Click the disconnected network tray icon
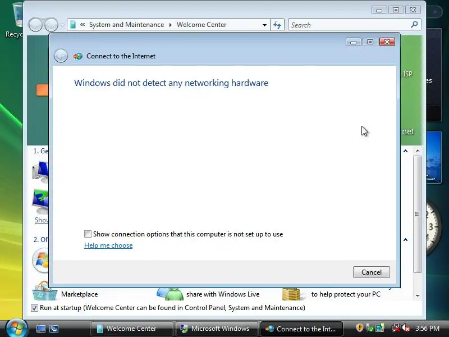The image size is (449, 337). pos(395,328)
